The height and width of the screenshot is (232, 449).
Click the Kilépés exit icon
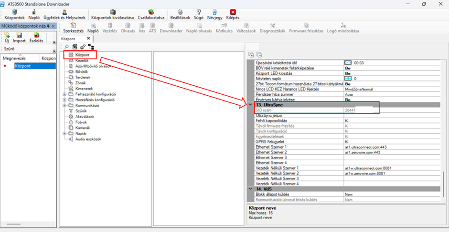(x=233, y=12)
